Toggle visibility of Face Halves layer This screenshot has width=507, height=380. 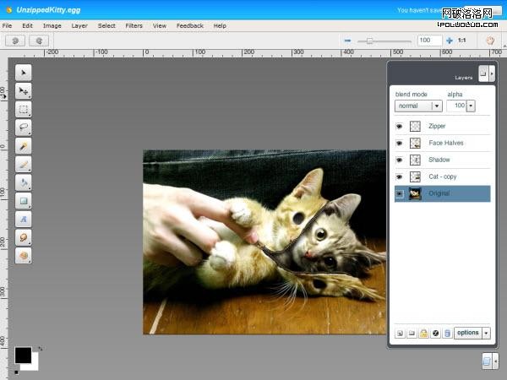pos(398,143)
